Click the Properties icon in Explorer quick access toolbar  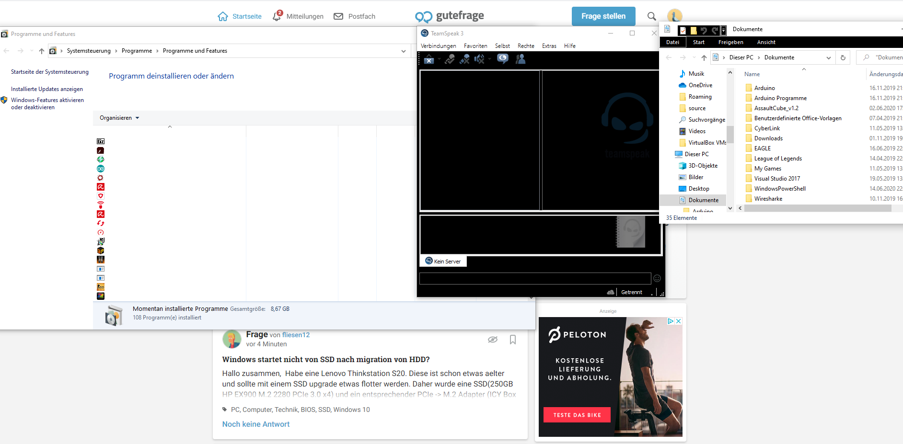click(x=683, y=31)
